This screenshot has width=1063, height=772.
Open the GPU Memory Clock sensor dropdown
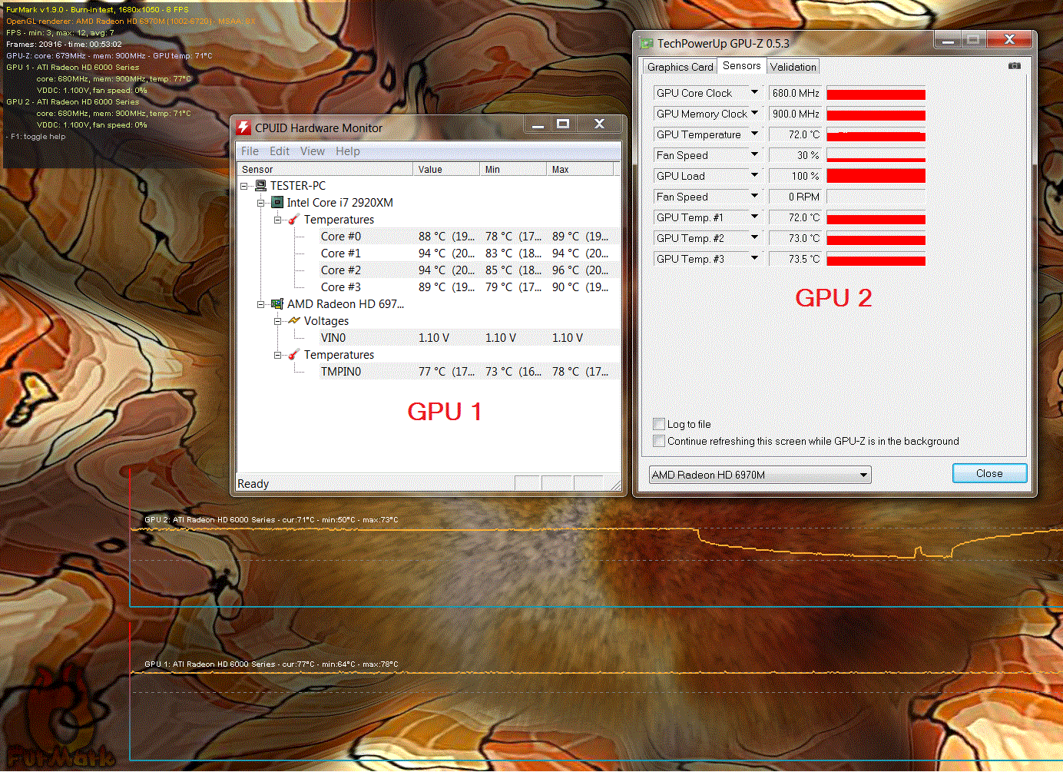(x=754, y=113)
